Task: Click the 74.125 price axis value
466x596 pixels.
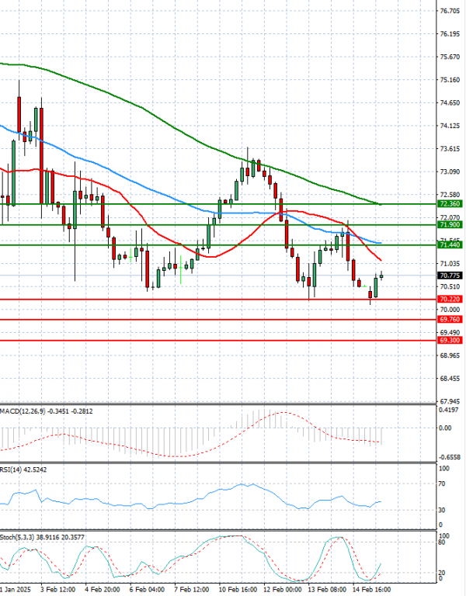Action: [x=450, y=126]
